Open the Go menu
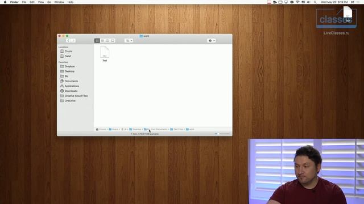 tap(49, 2)
